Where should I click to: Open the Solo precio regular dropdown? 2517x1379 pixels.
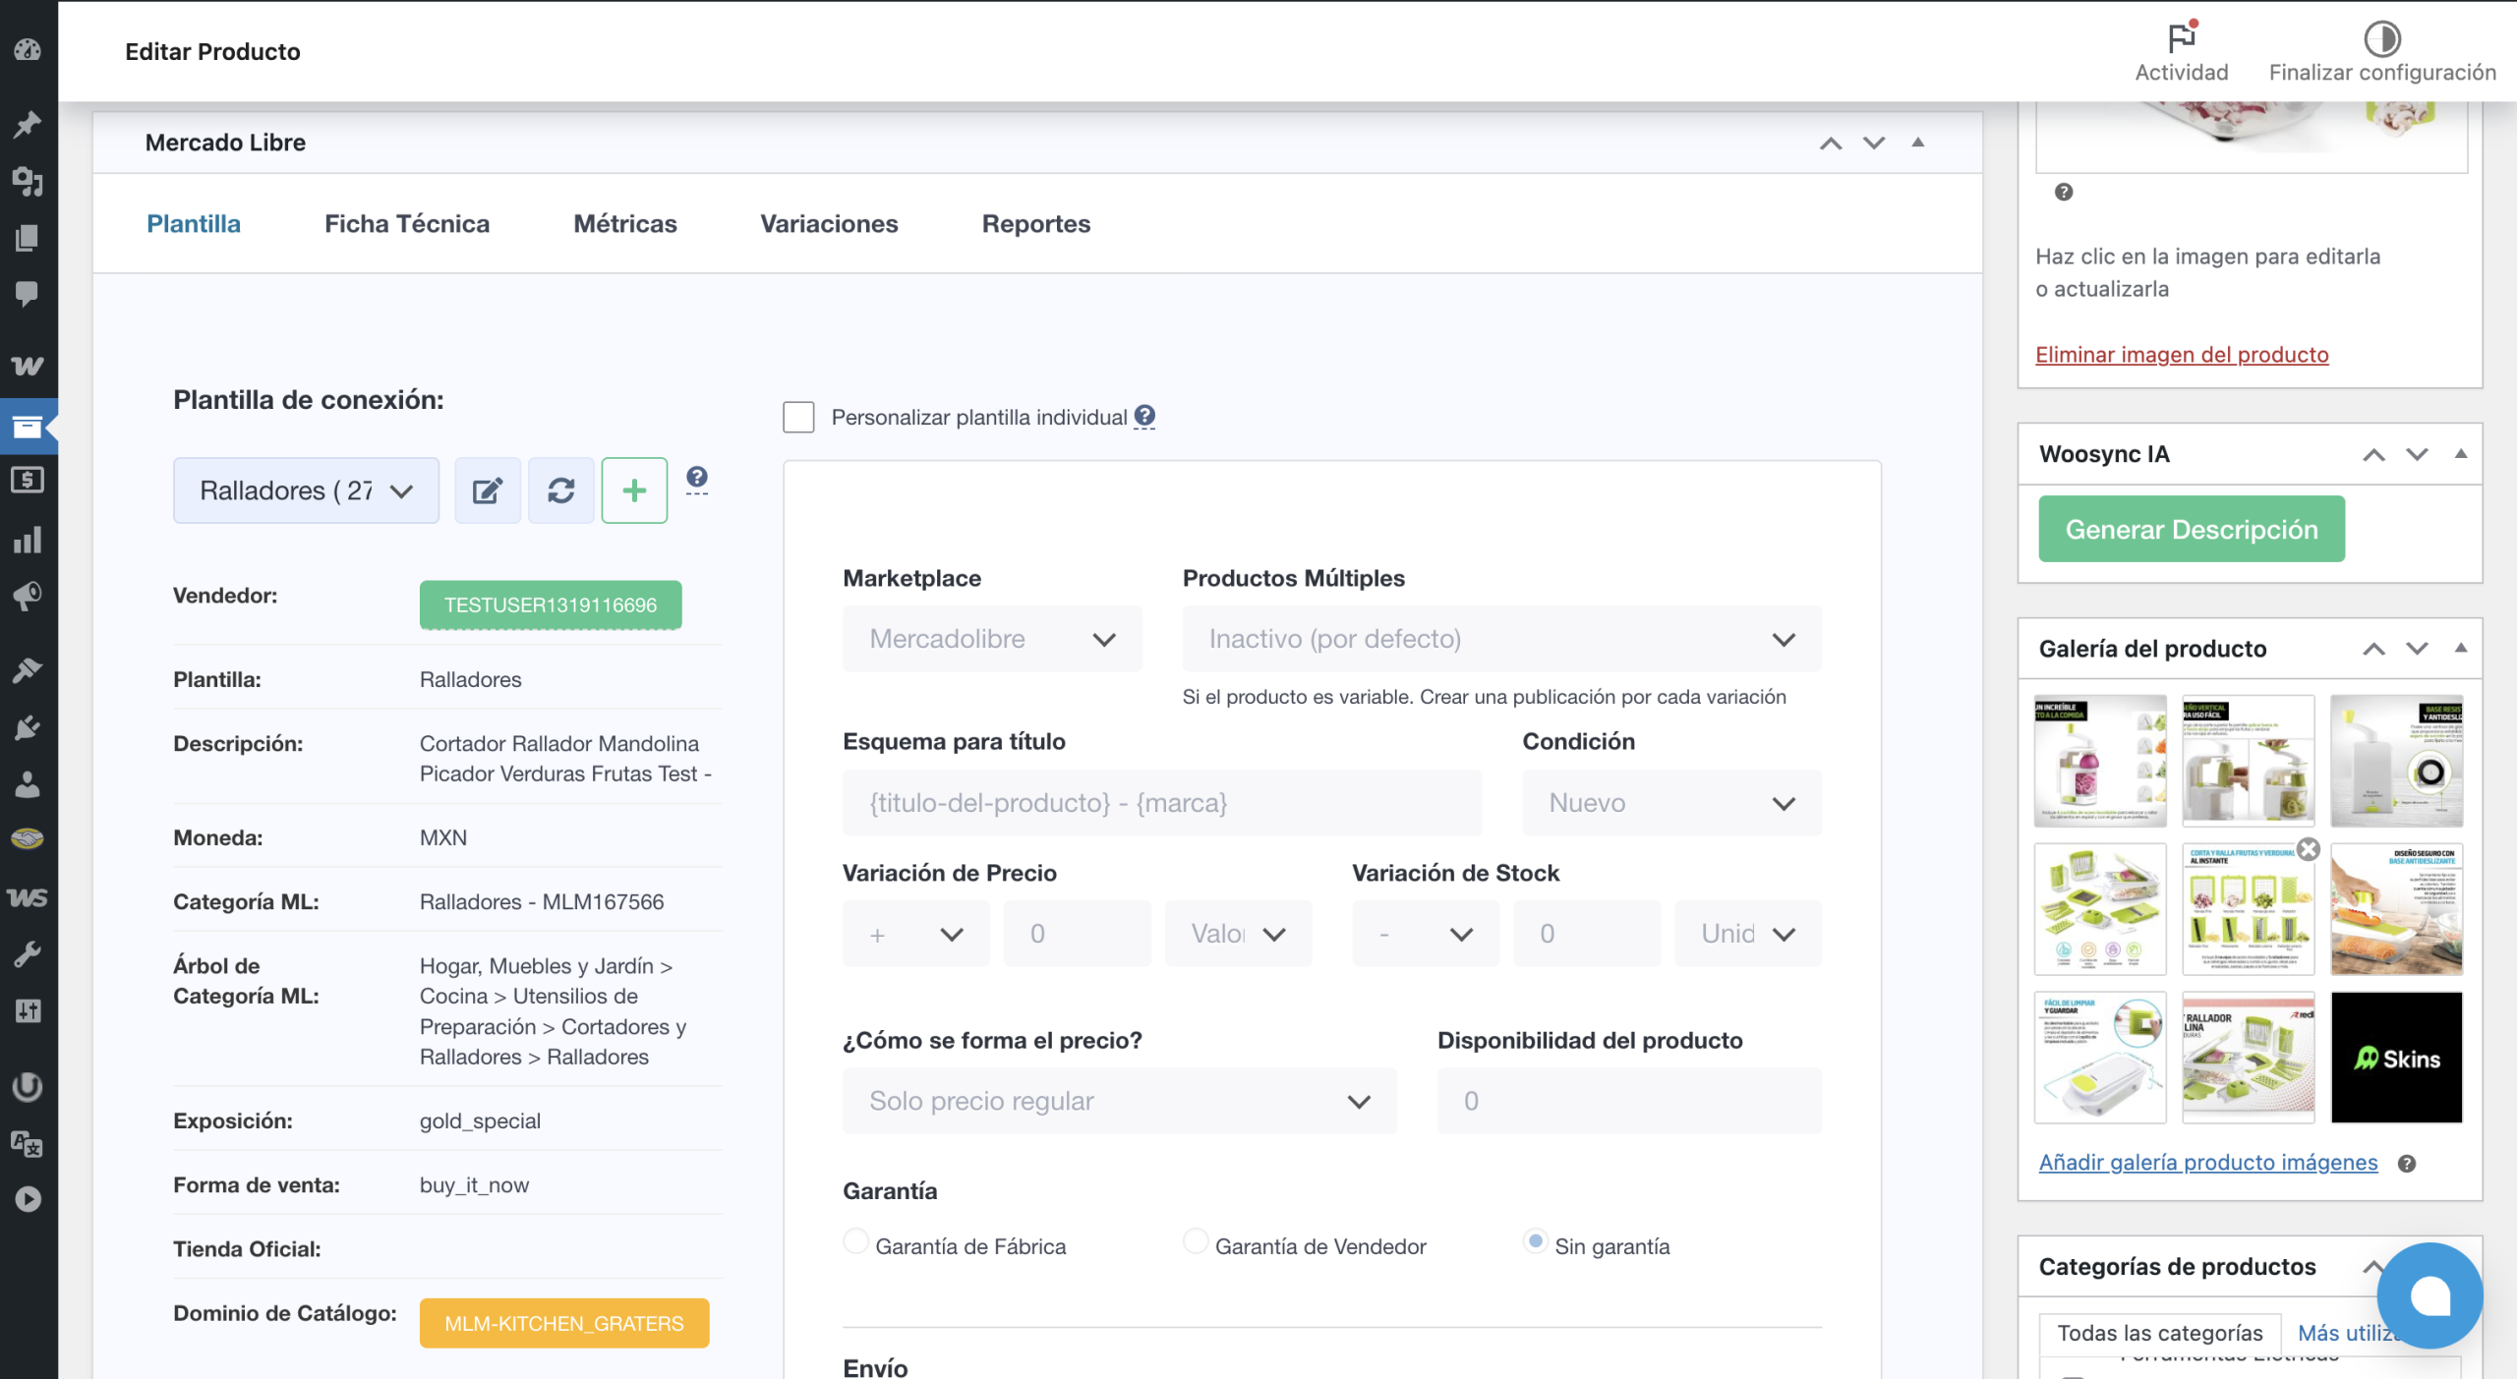pyautogui.click(x=1119, y=1101)
